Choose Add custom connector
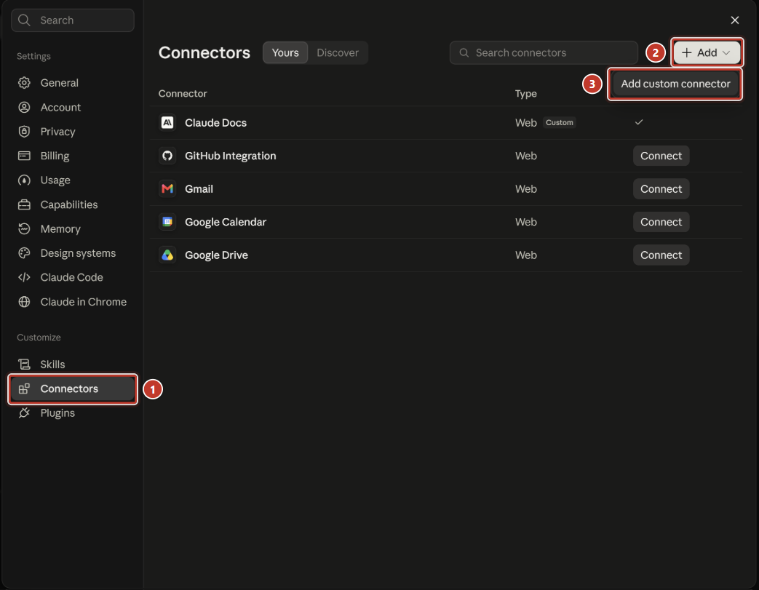This screenshot has height=590, width=759. pos(675,84)
